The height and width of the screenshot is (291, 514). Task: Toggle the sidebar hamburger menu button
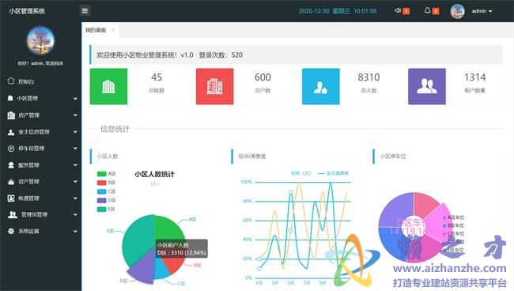click(x=85, y=11)
